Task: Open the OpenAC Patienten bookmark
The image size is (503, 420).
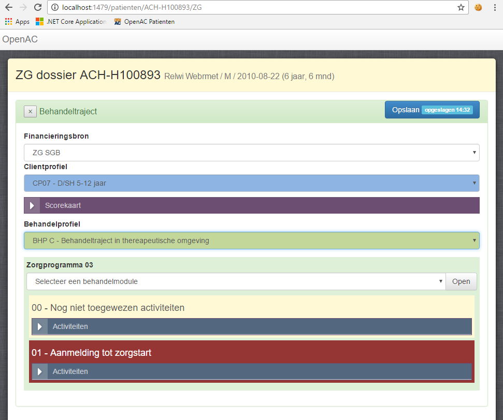Action: [x=144, y=22]
